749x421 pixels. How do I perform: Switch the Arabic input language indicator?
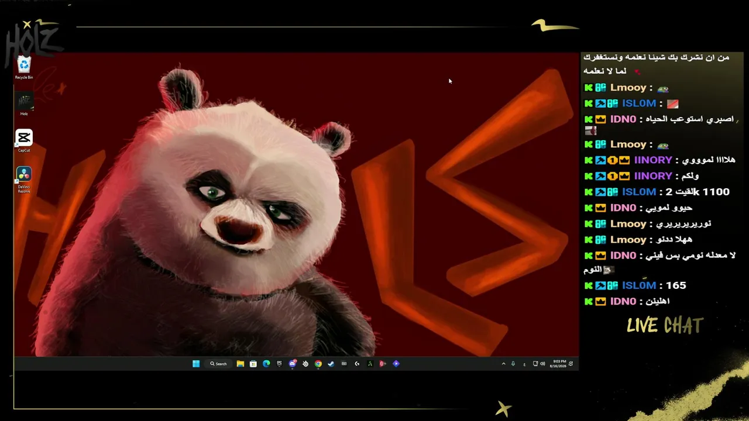point(524,364)
